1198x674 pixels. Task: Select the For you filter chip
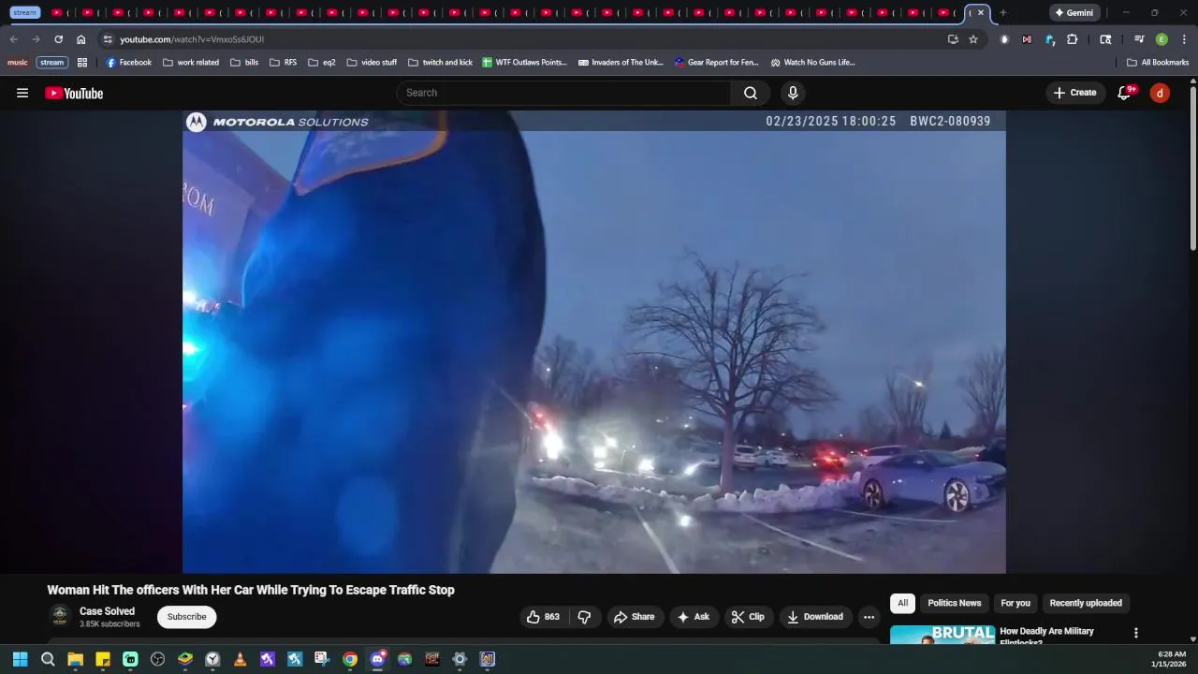point(1015,603)
